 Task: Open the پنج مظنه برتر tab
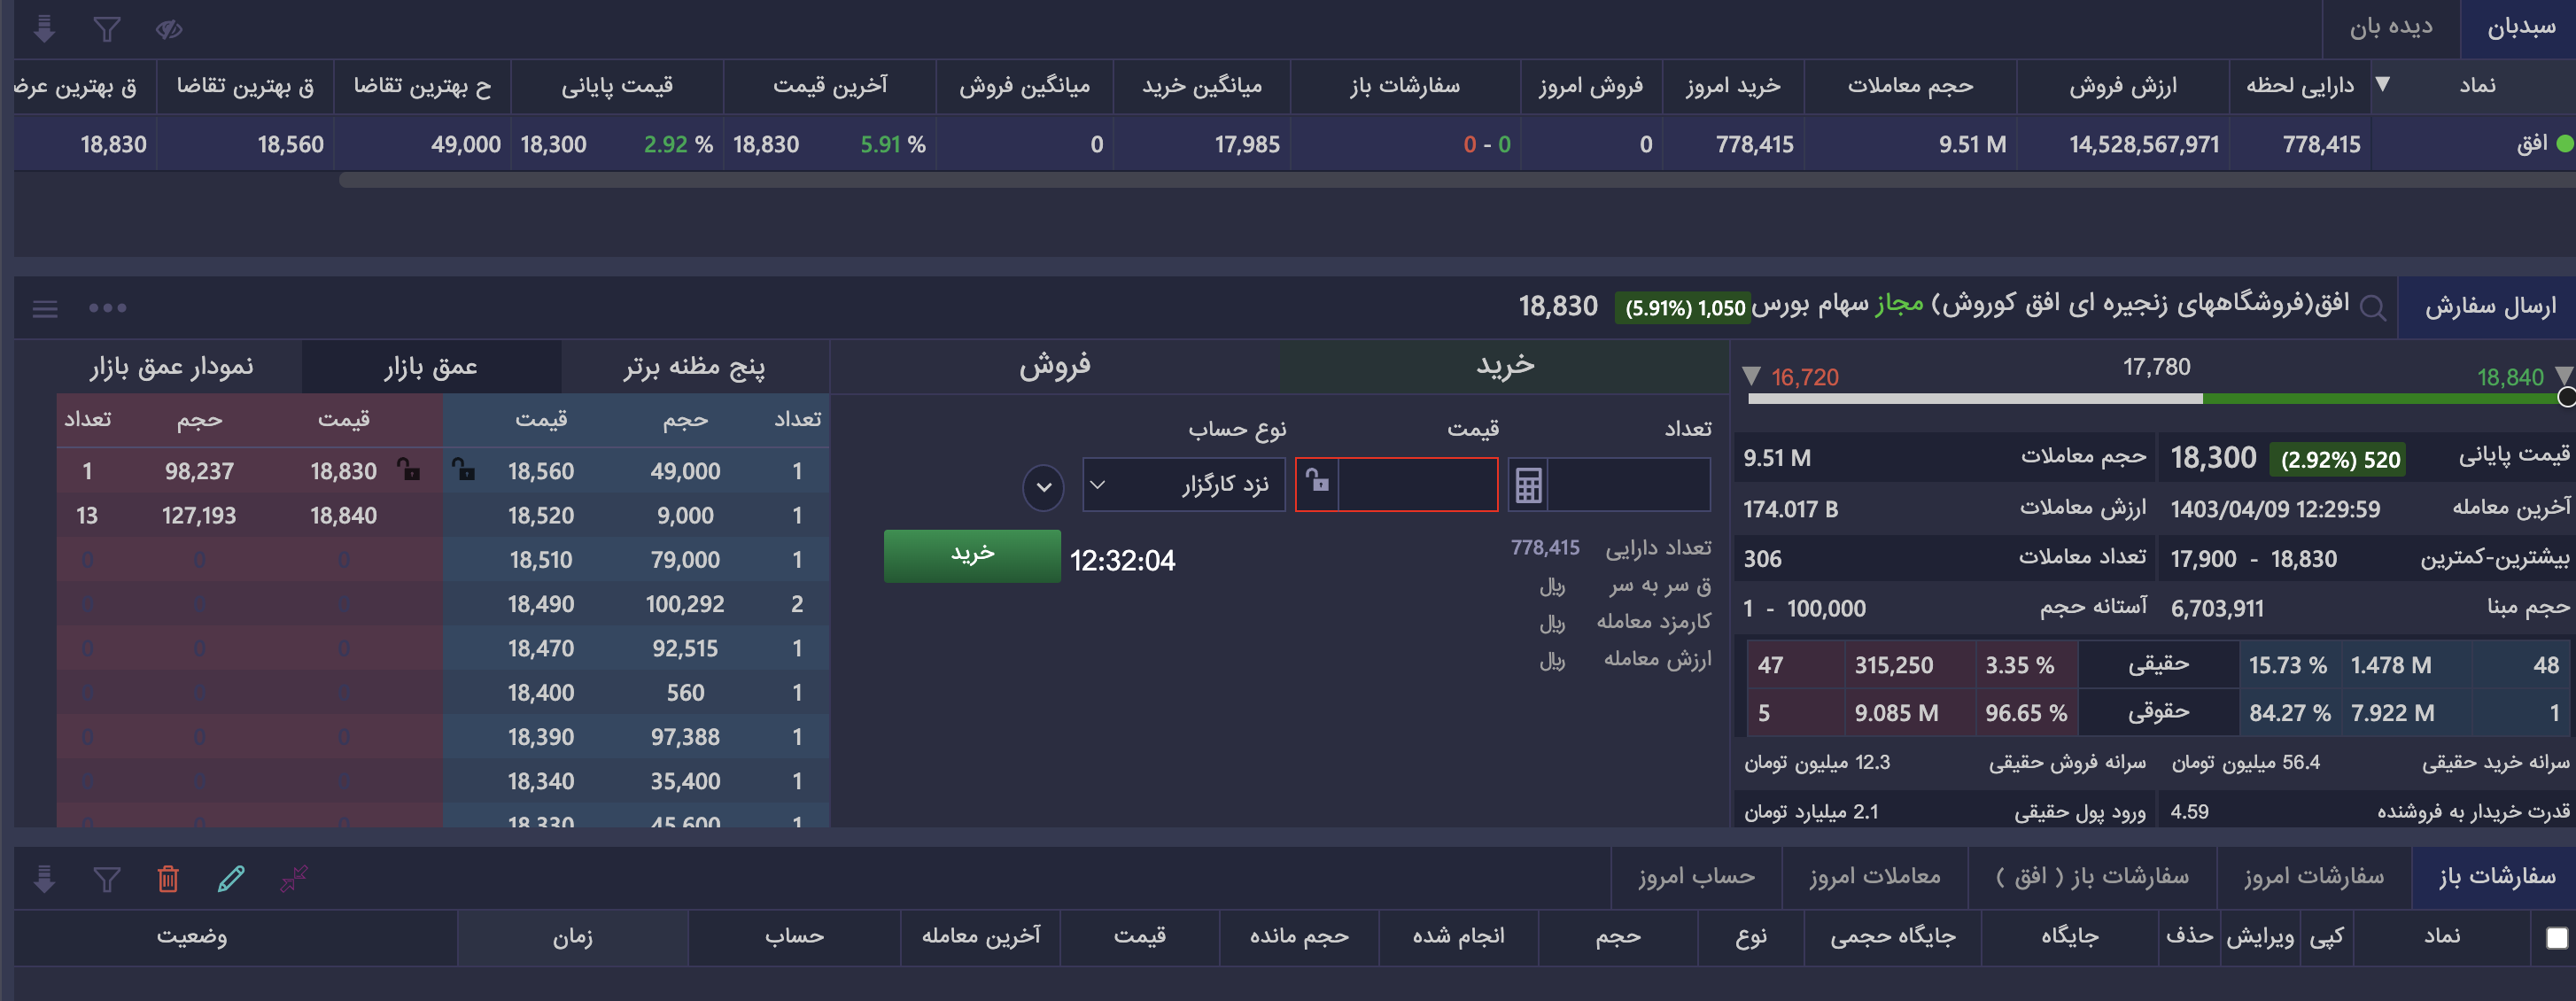pyautogui.click(x=695, y=367)
